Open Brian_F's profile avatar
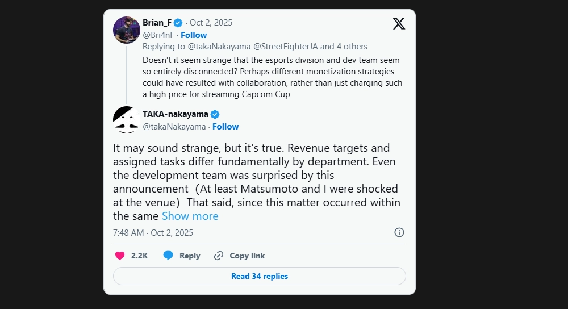Image resolution: width=568 pixels, height=309 pixels. coord(127,30)
